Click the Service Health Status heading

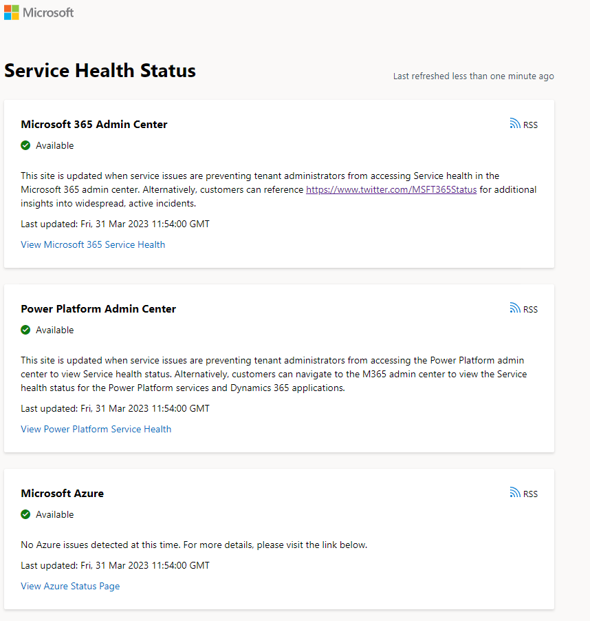100,70
